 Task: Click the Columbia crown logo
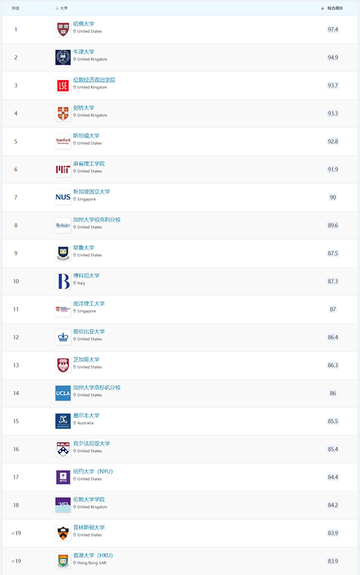pos(63,338)
